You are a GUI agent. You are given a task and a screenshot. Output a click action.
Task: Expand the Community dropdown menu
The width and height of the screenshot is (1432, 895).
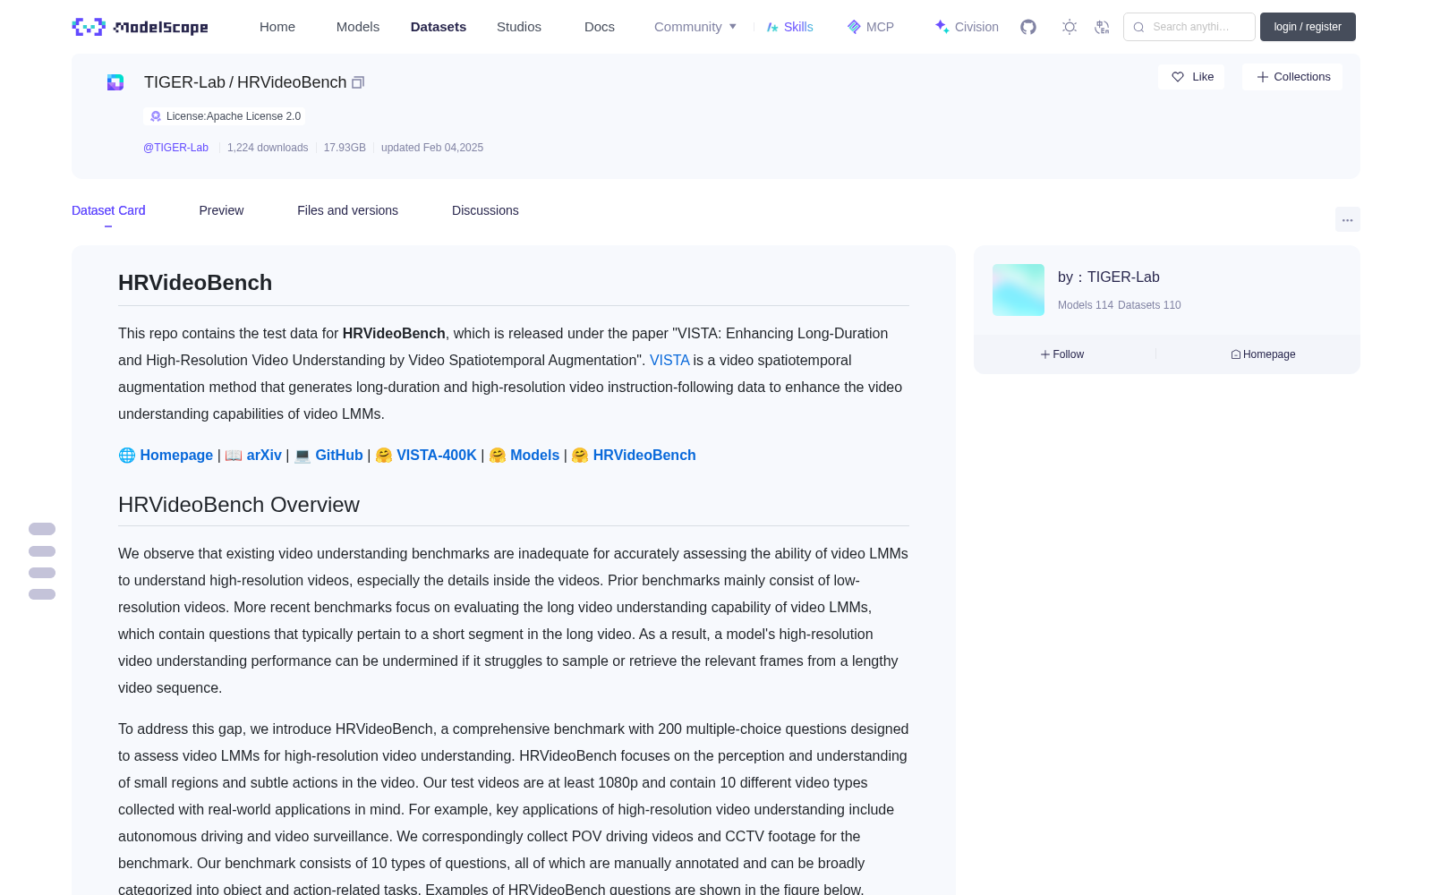point(695,27)
